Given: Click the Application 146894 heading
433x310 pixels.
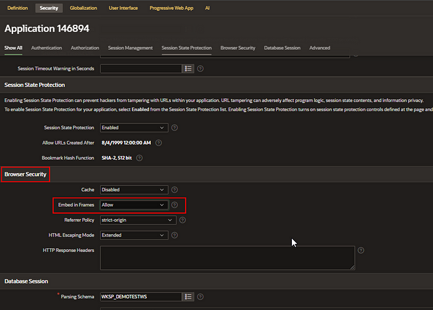Looking at the screenshot, I should [x=47, y=28].
